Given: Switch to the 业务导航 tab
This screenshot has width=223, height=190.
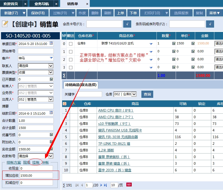Looking at the screenshot, I should (x=42, y=4).
